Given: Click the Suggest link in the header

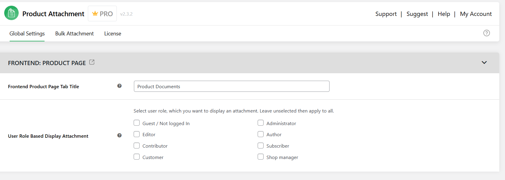Looking at the screenshot, I should point(417,14).
